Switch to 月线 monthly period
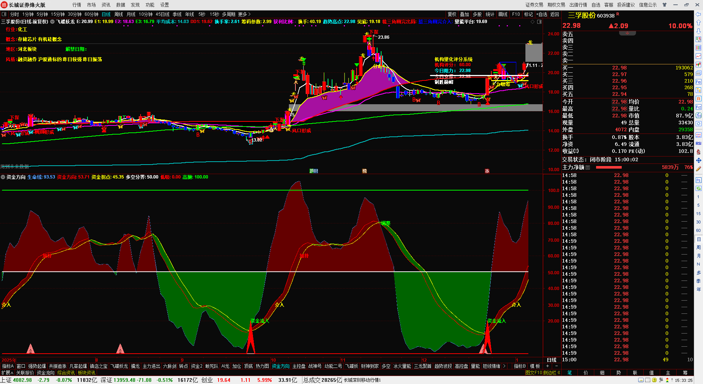 (x=131, y=14)
